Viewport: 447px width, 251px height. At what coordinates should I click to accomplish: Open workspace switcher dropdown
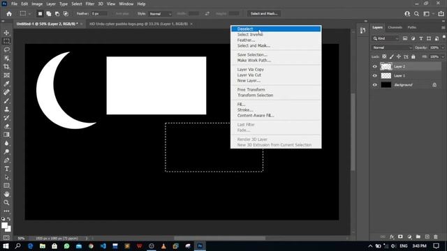pos(428,14)
